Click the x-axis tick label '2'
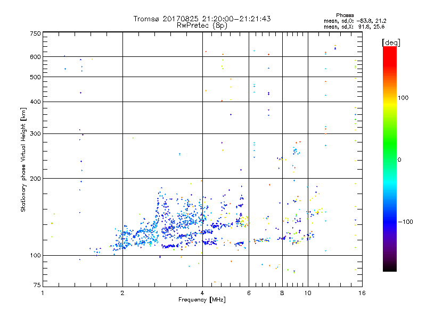The image size is (426, 319). (x=122, y=293)
